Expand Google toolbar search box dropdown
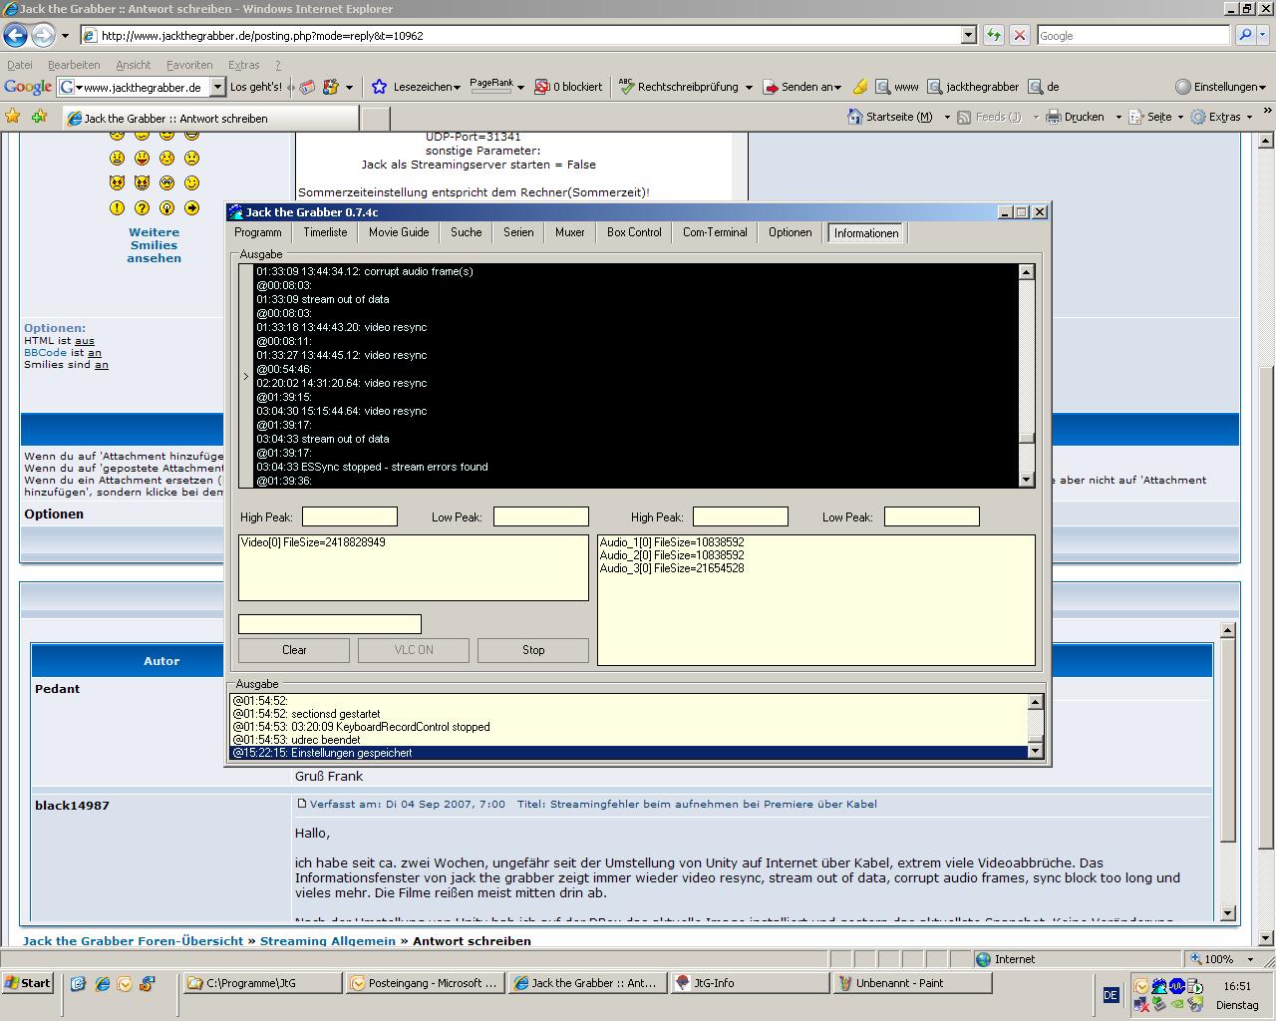The width and height of the screenshot is (1276, 1021). 217,87
